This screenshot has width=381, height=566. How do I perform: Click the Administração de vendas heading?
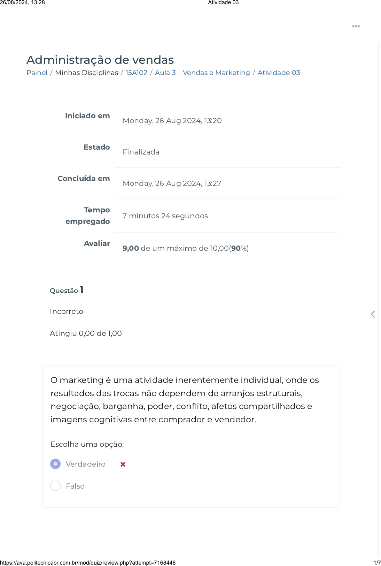pyautogui.click(x=100, y=60)
